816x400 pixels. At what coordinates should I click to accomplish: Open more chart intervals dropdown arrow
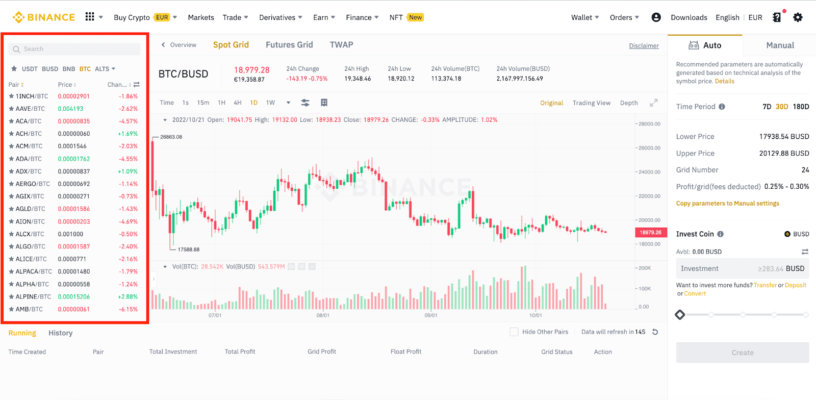click(288, 103)
